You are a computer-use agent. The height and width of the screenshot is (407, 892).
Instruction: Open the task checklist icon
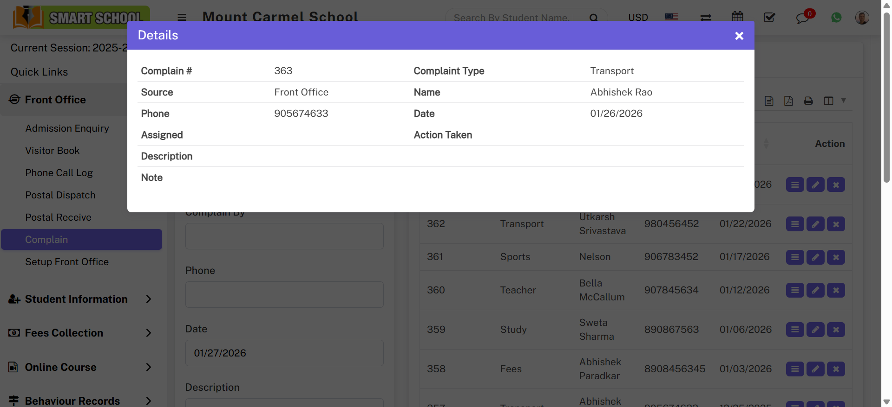pyautogui.click(x=769, y=18)
